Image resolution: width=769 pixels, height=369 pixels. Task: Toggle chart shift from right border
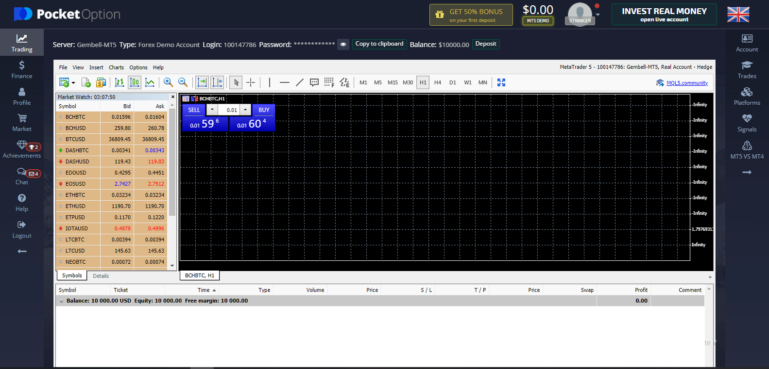pyautogui.click(x=217, y=82)
